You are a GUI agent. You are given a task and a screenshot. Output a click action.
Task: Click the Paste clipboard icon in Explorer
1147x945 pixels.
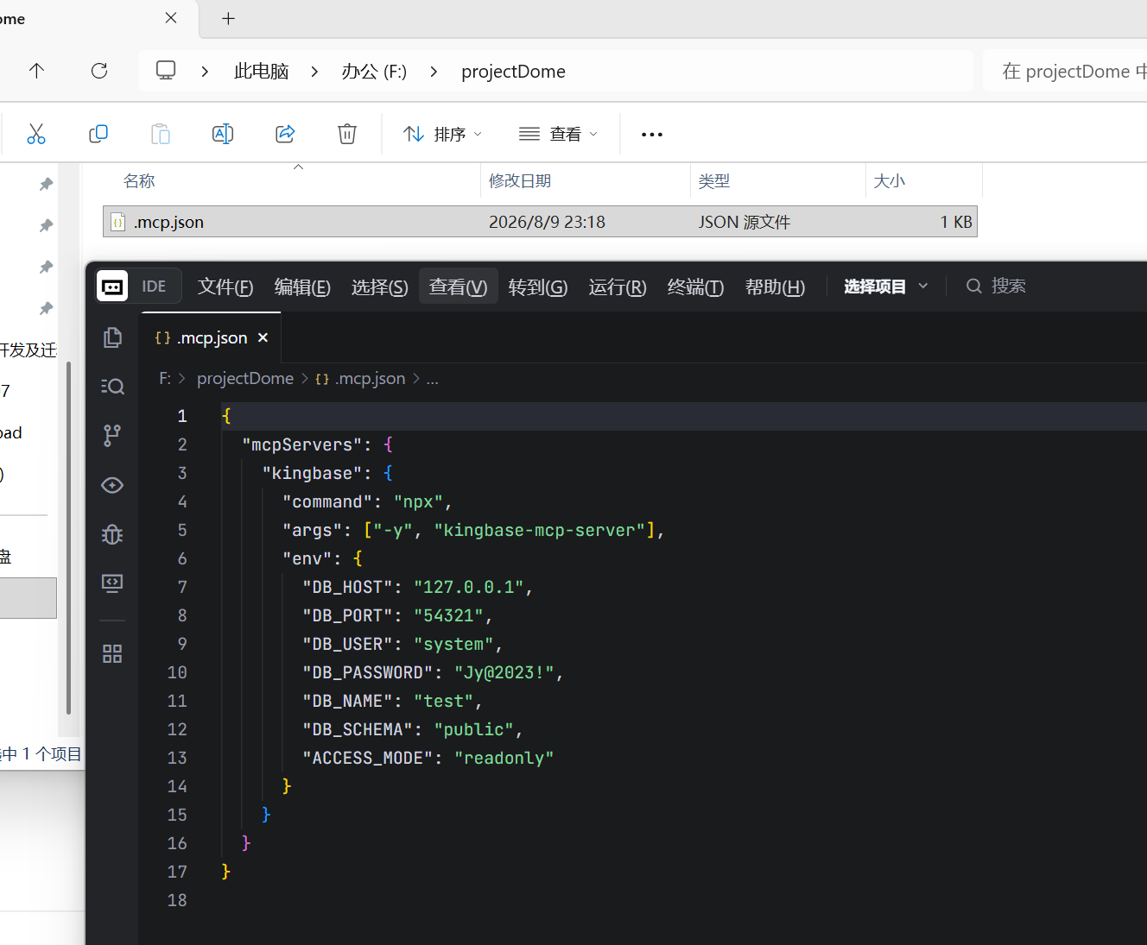click(161, 134)
